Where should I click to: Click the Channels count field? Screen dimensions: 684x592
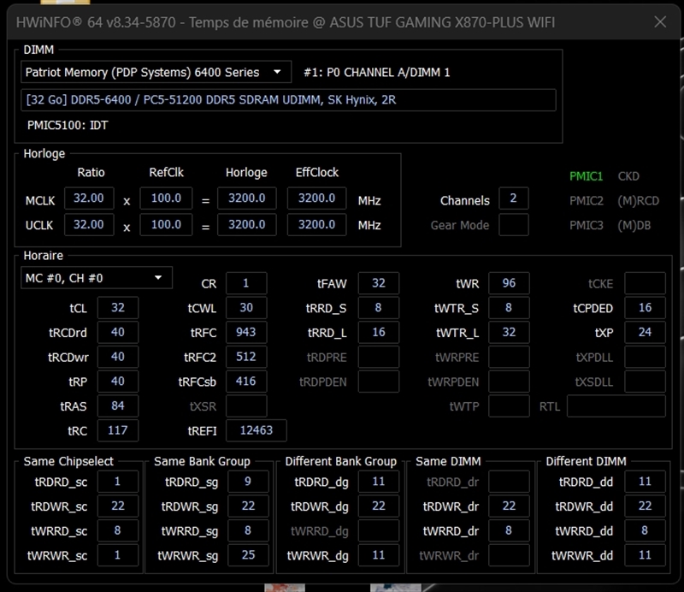(x=513, y=198)
